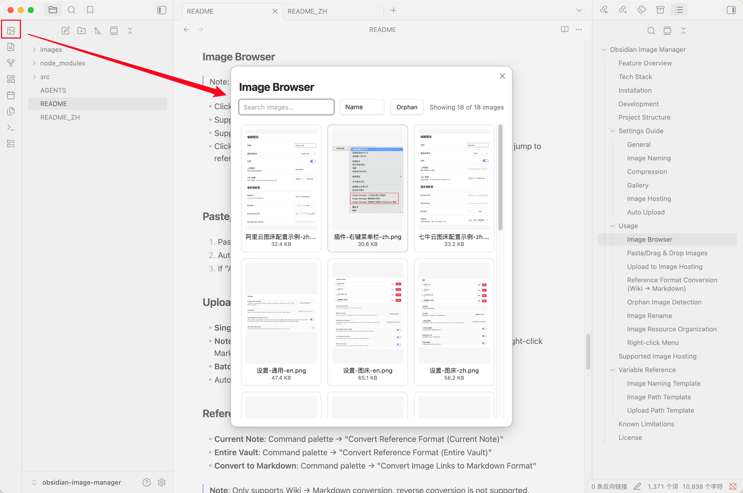Viewport: 743px width, 493px height.
Task: Navigate back in README pane
Action: point(186,29)
